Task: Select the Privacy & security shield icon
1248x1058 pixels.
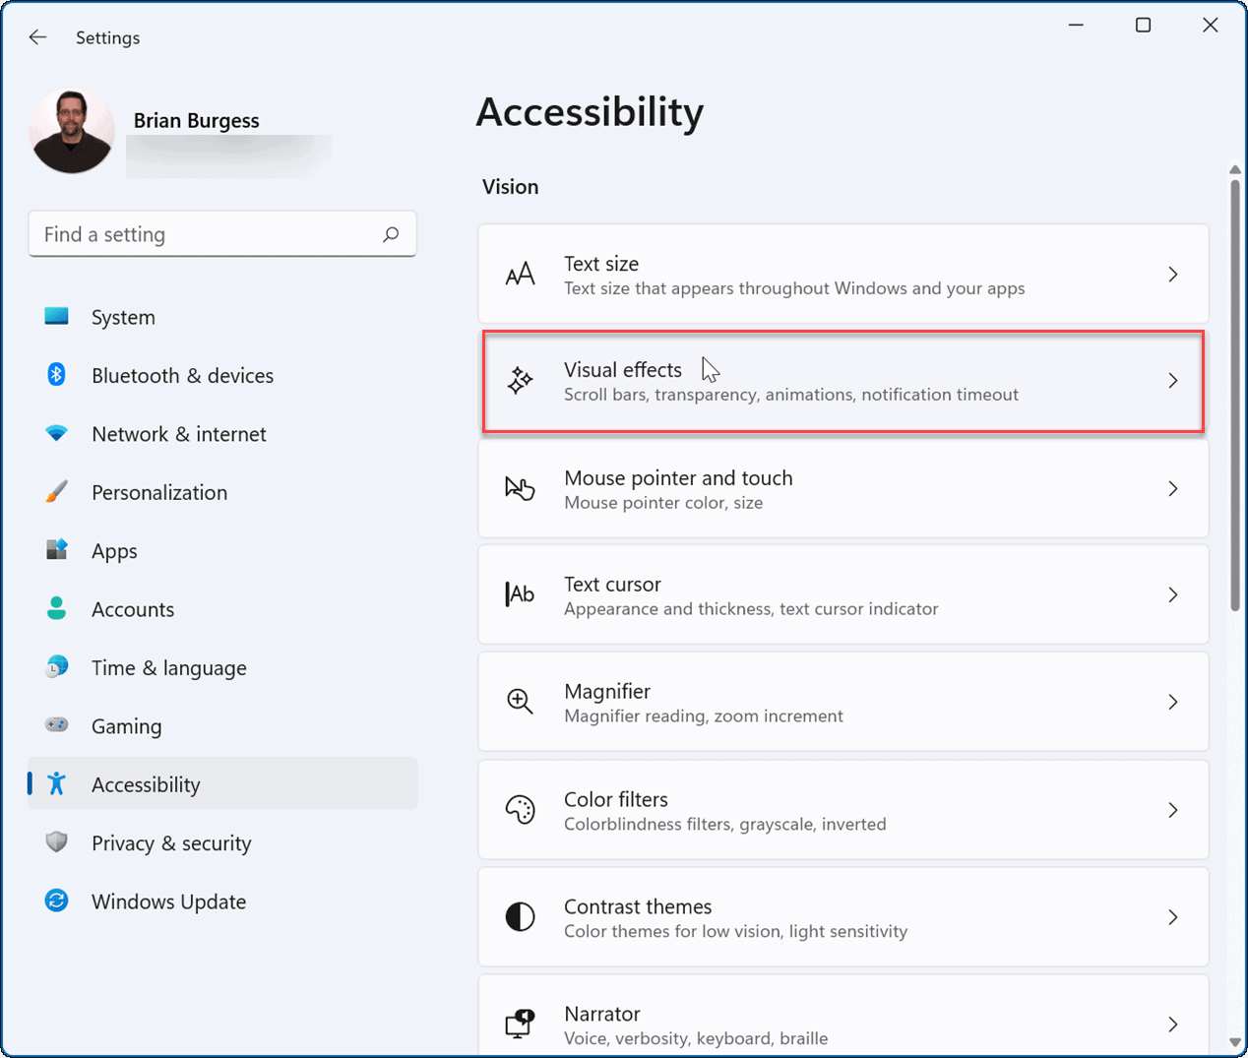Action: tap(56, 842)
